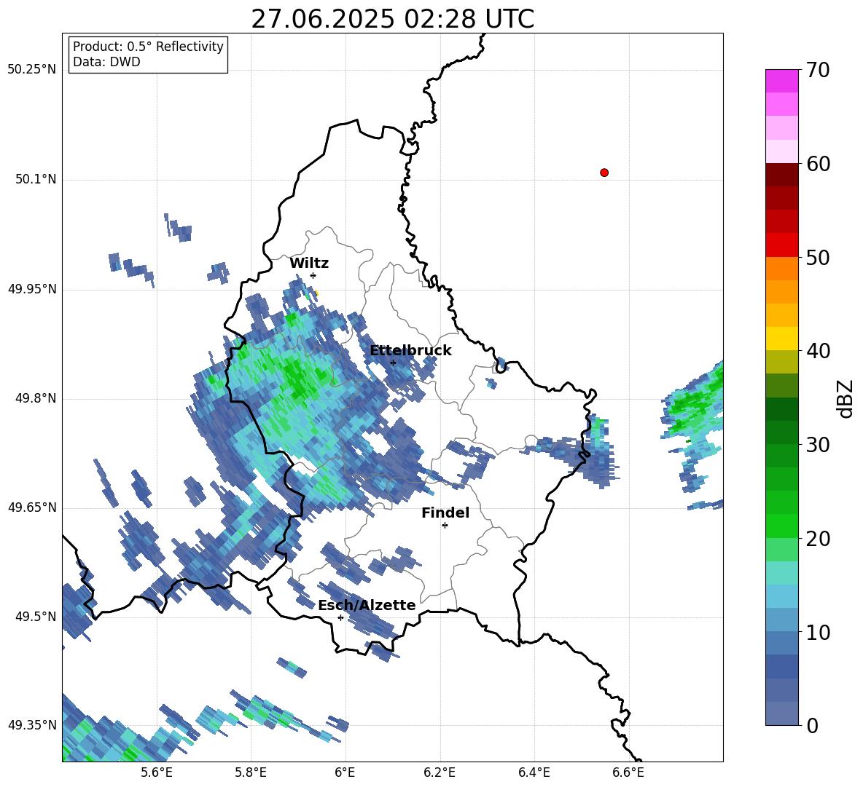Click the Data: DWD label

106,62
